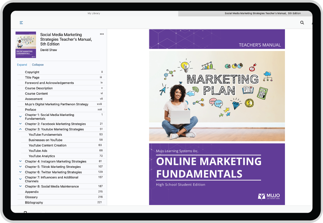The width and height of the screenshot is (323, 223).
Task: Expand Chapter 6 Twitter chevron
Action: (x=20, y=172)
